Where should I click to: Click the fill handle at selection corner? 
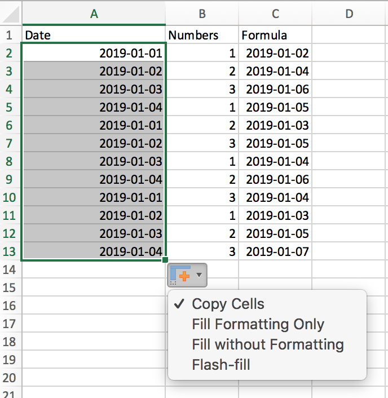pyautogui.click(x=165, y=260)
